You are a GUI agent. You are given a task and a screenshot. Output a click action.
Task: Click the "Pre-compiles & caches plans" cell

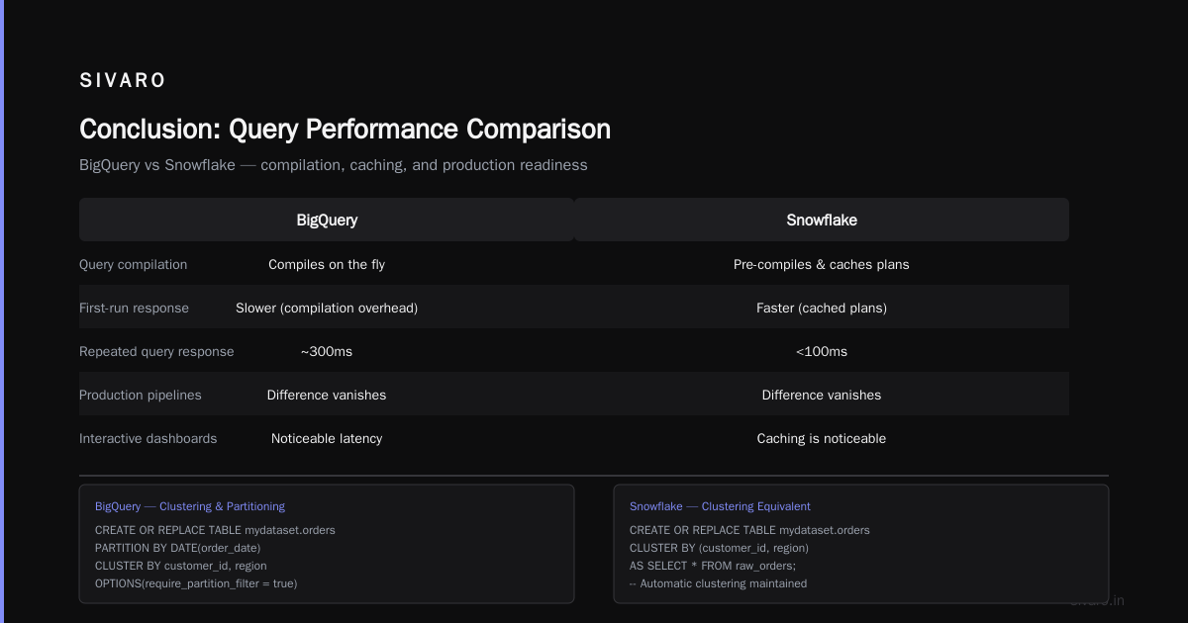pos(822,265)
